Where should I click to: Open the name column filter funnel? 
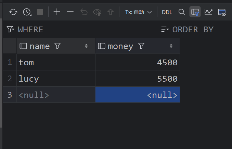pos(57,46)
